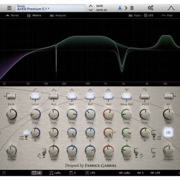
Task: Toggle the LFE link button
Action: (155, 173)
